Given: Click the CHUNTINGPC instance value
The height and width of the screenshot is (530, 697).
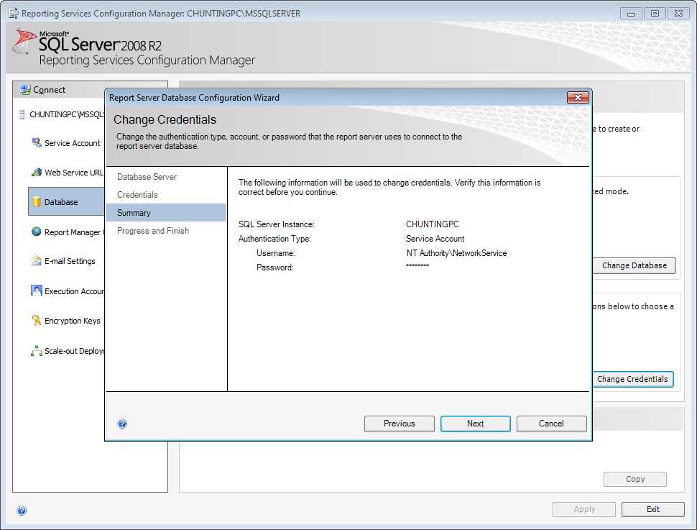Looking at the screenshot, I should (x=432, y=224).
